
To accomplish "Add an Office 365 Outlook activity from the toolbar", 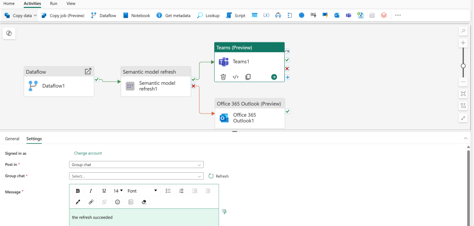I will (337, 15).
